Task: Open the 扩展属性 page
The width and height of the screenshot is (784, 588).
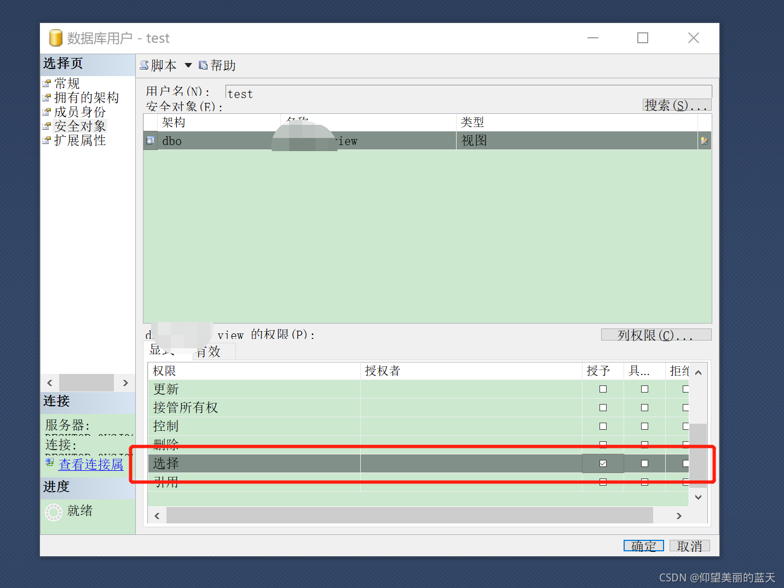Action: point(80,140)
